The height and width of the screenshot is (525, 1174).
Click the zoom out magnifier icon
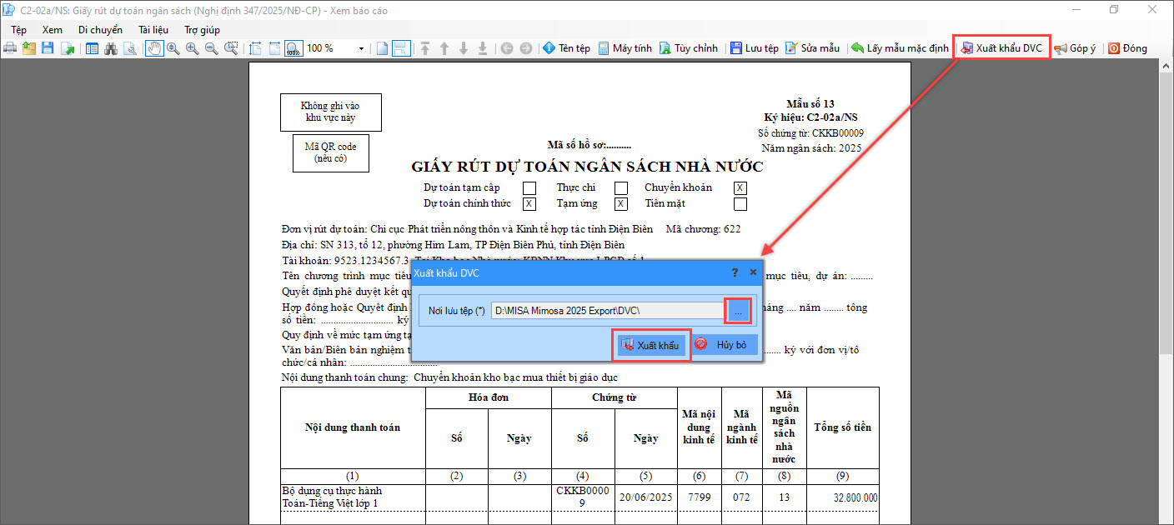tap(212, 48)
